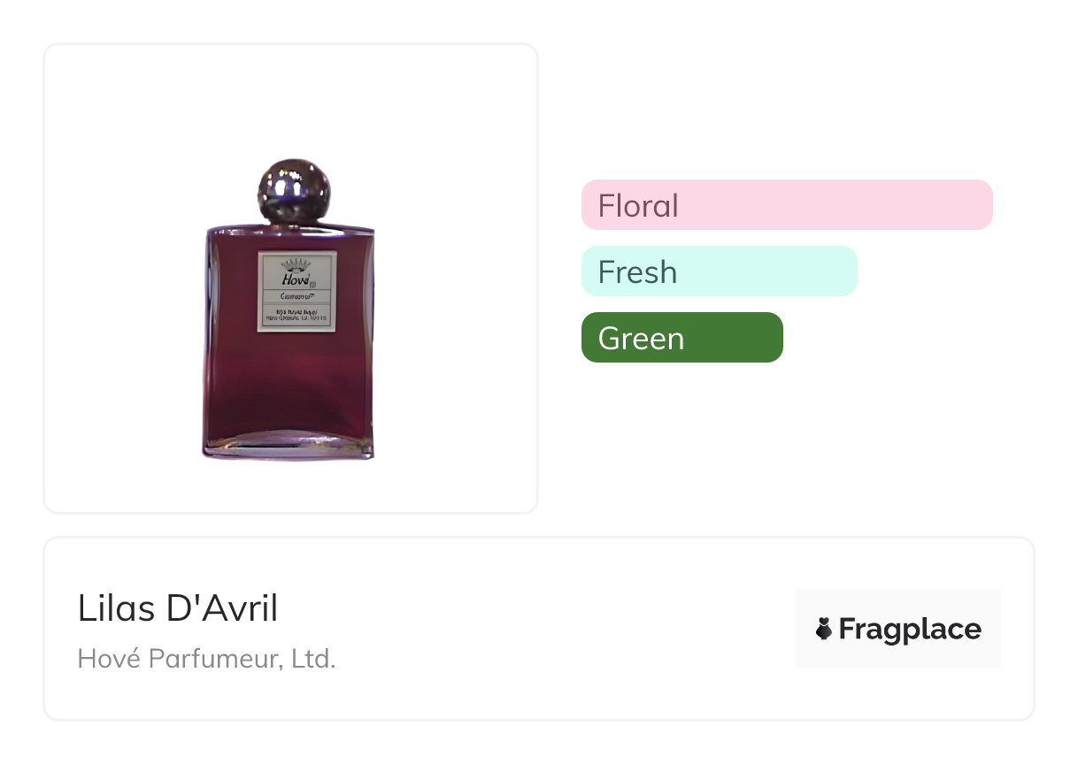Click the fragrance info card
This screenshot has height=764, width=1078.
coord(539,629)
